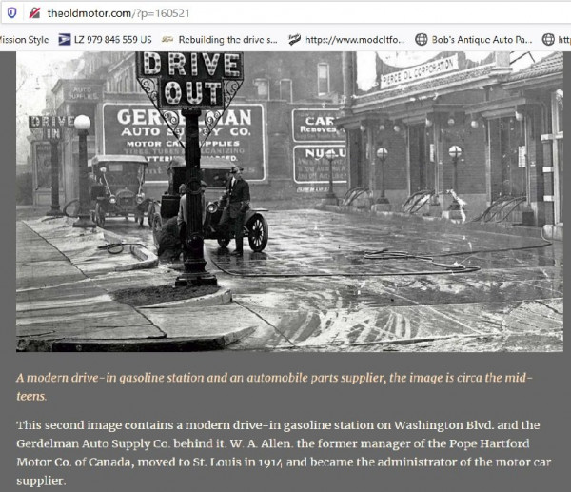Click the globe icon of last http bookmark
This screenshot has width=571, height=492.
click(x=548, y=40)
